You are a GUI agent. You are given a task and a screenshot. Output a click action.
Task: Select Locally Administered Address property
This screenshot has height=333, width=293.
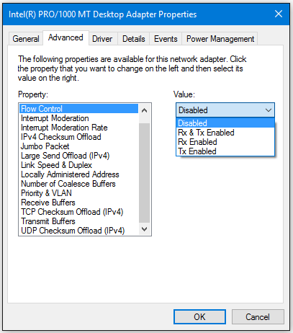click(x=78, y=174)
